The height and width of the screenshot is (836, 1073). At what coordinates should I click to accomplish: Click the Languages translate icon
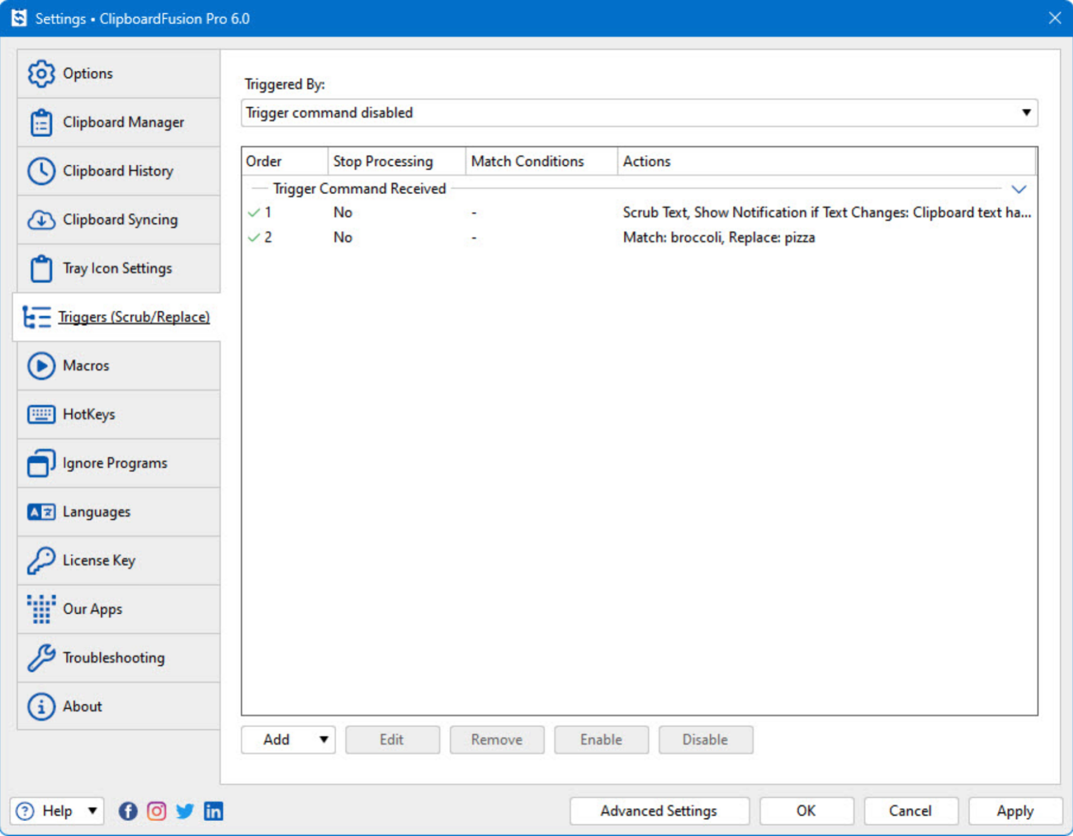[x=41, y=512]
